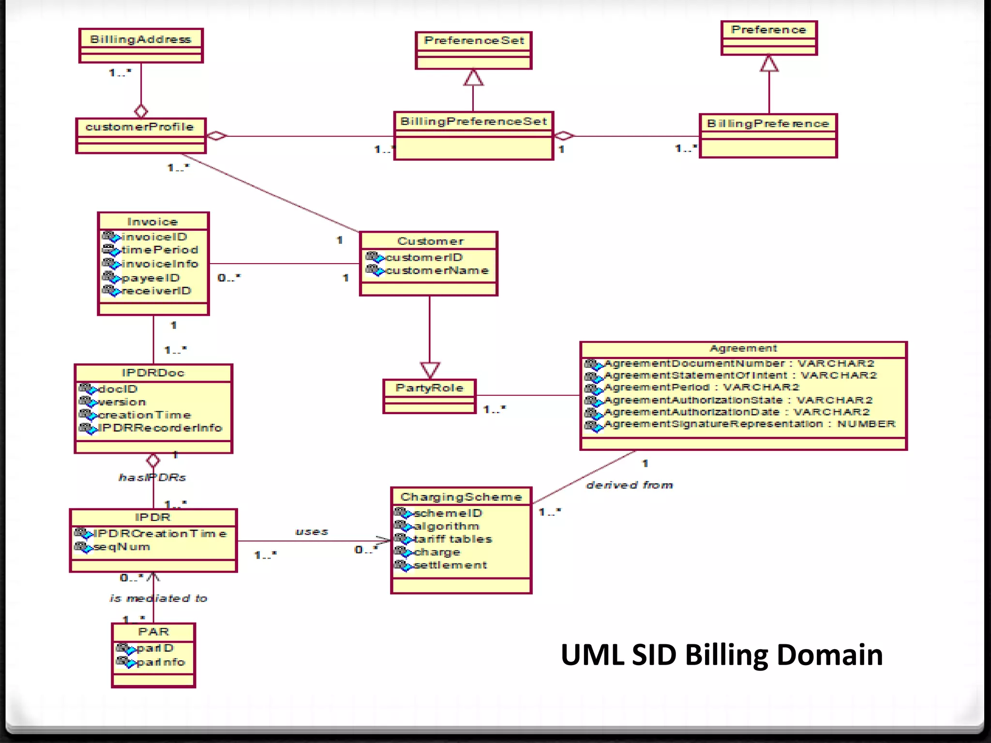
Task: Select the ChargingScheme class title
Action: [x=461, y=497]
